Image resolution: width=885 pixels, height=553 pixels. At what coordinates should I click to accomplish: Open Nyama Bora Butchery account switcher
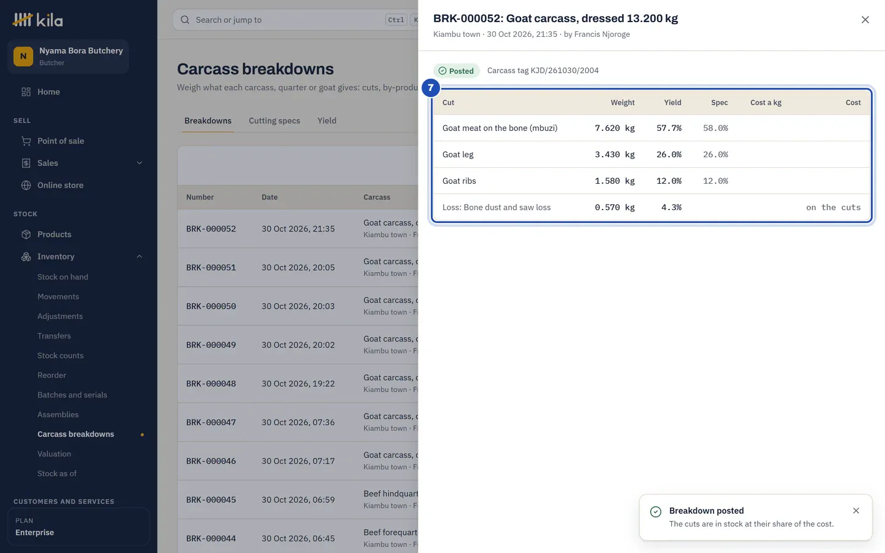(x=68, y=57)
